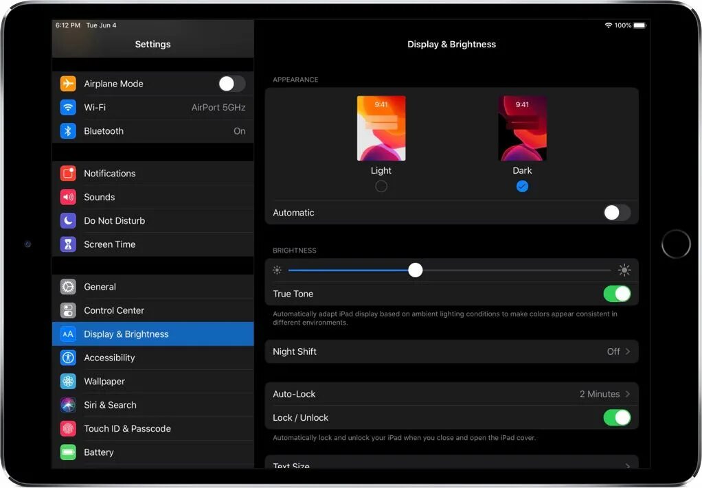The image size is (702, 488).
Task: Open the Touch ID & Passcode row
Action: click(152, 428)
